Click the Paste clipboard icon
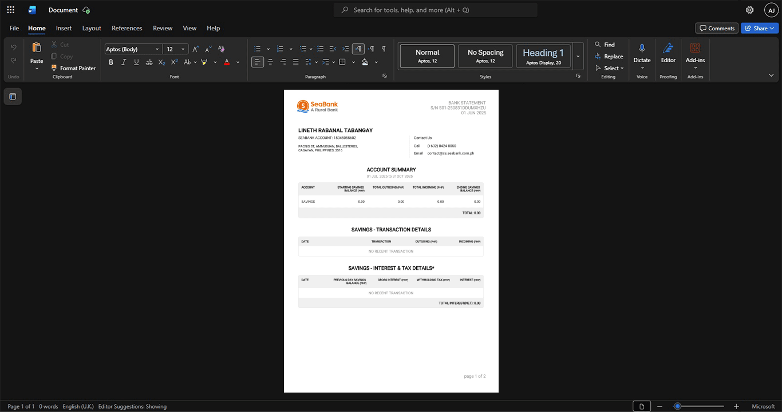 (37, 47)
